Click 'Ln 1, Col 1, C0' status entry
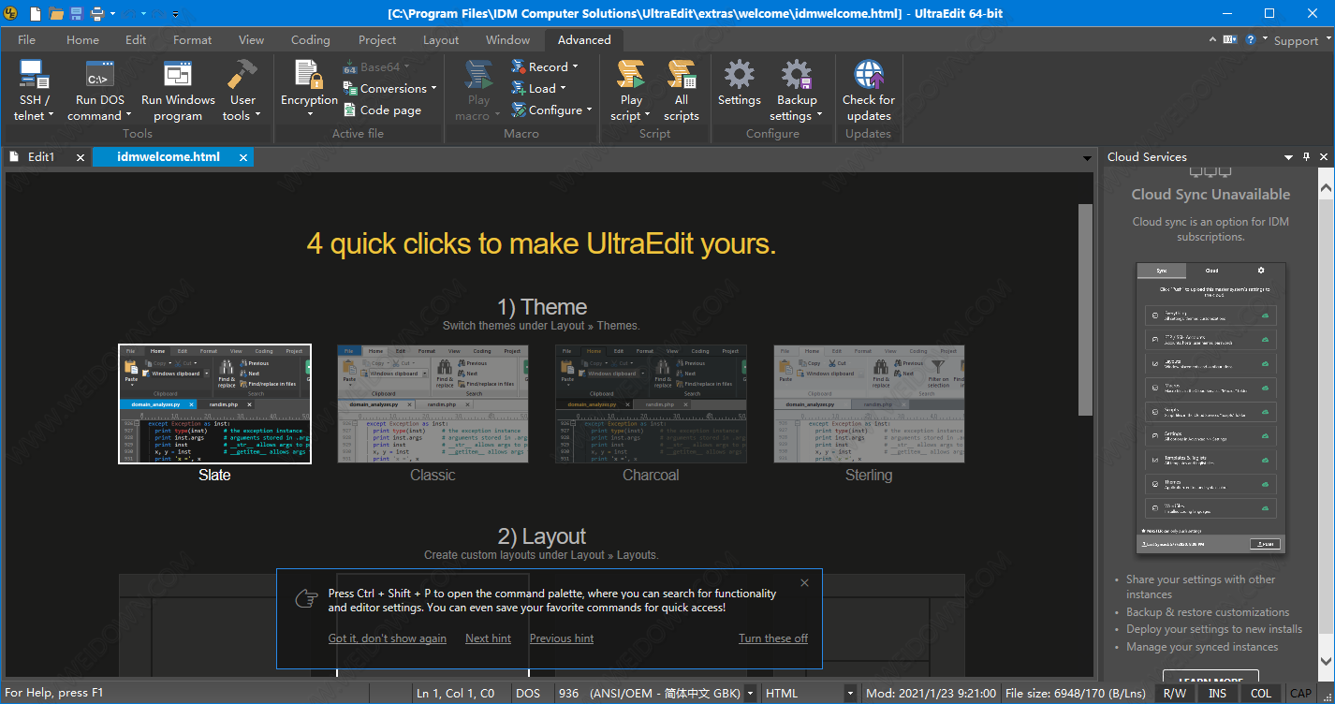Image resolution: width=1335 pixels, height=704 pixels. [456, 694]
